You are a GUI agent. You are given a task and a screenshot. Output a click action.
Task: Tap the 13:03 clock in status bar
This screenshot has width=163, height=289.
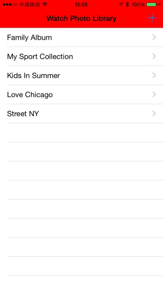tap(81, 5)
